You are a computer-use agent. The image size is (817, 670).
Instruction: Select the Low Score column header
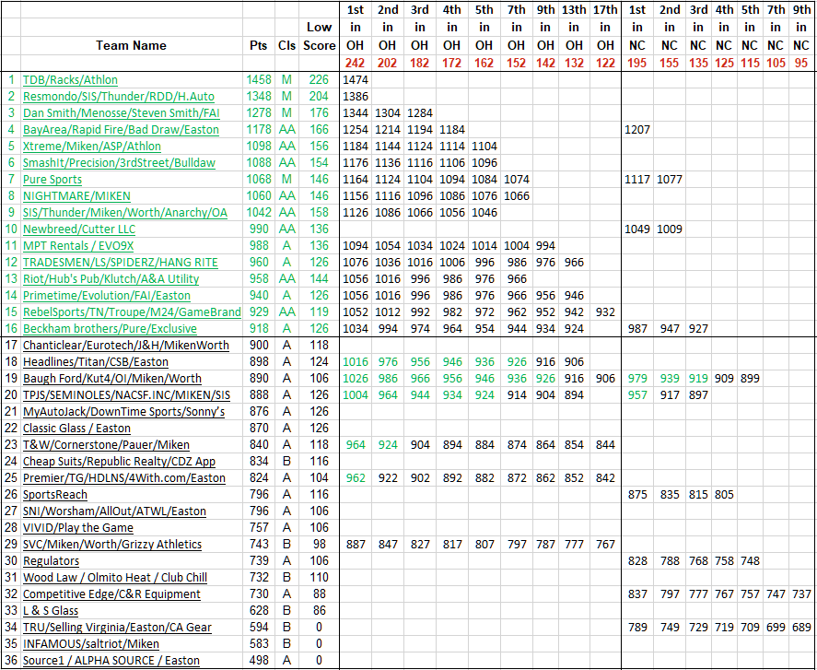[x=320, y=36]
